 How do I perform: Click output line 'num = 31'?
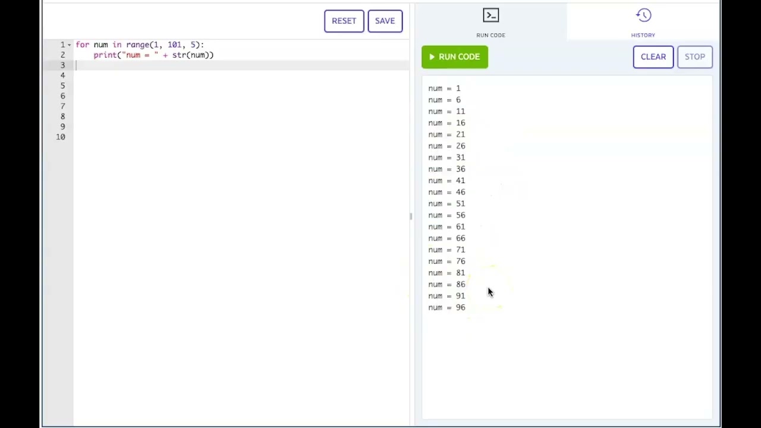pyautogui.click(x=446, y=158)
